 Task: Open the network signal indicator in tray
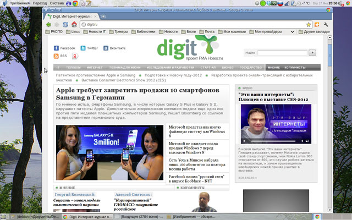[287, 3]
